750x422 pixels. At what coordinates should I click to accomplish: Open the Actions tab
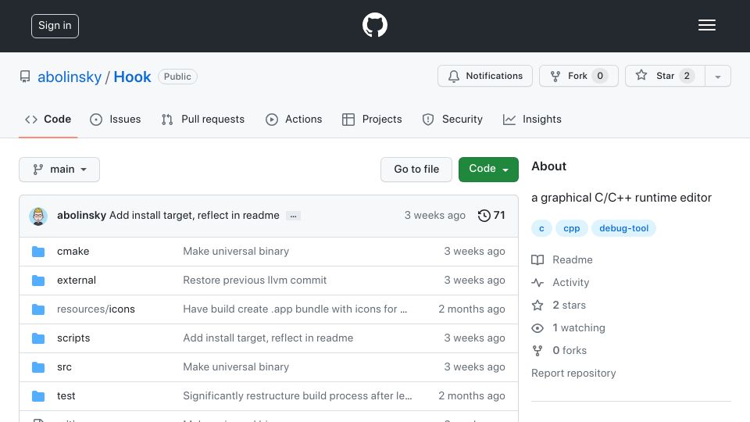pyautogui.click(x=294, y=119)
